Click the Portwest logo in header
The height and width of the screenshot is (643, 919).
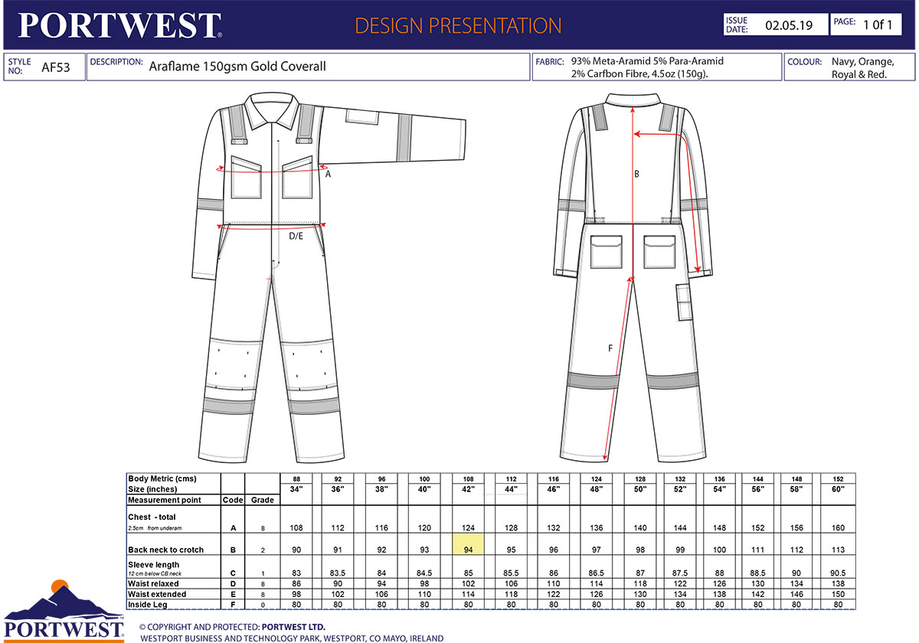pos(121,24)
